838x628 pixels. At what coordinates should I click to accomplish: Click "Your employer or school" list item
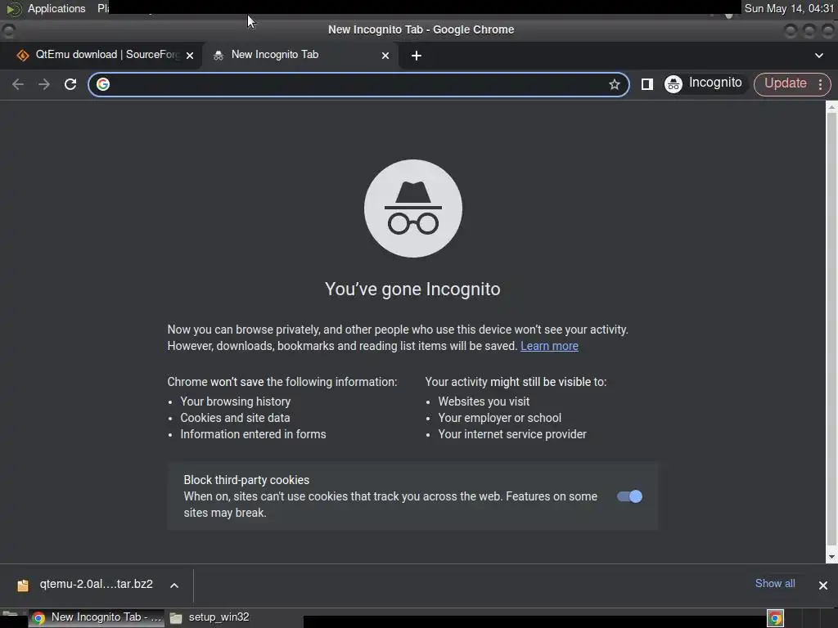pyautogui.click(x=500, y=418)
